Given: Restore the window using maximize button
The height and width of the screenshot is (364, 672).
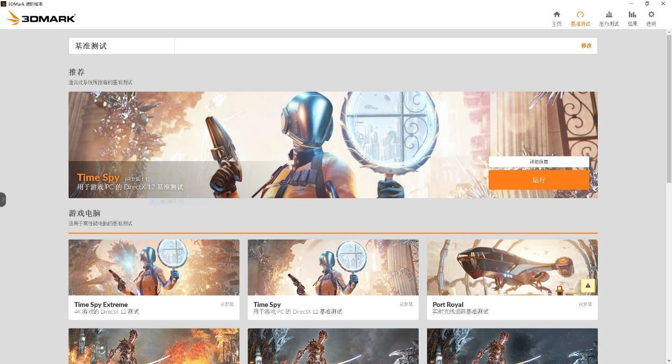Looking at the screenshot, I should 647,4.
